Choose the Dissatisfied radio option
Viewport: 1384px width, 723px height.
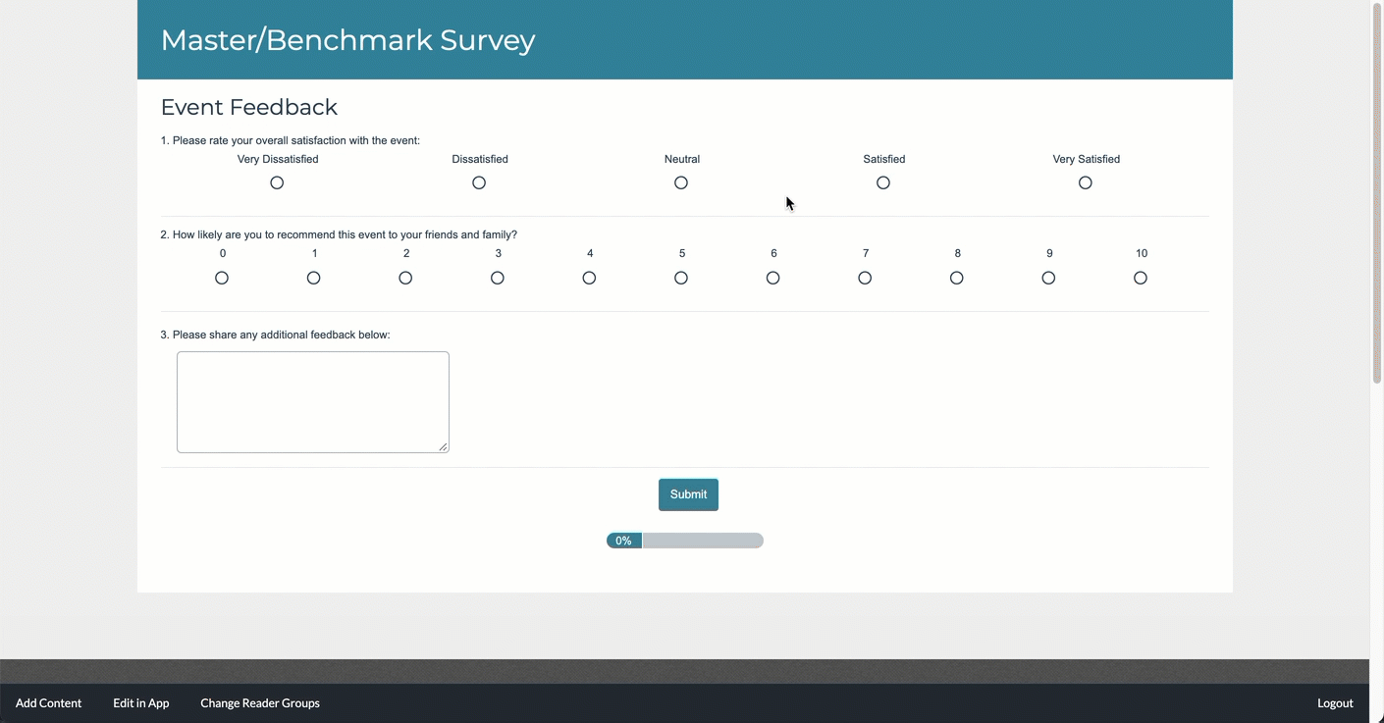[x=479, y=183]
